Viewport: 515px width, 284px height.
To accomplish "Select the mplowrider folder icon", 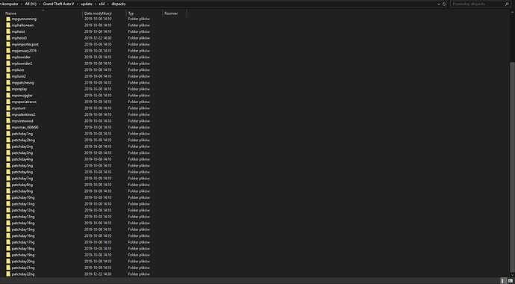I will click(8, 58).
